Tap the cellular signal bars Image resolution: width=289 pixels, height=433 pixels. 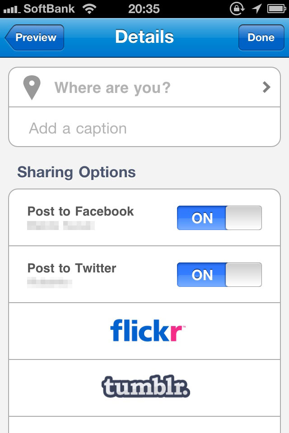[11, 9]
